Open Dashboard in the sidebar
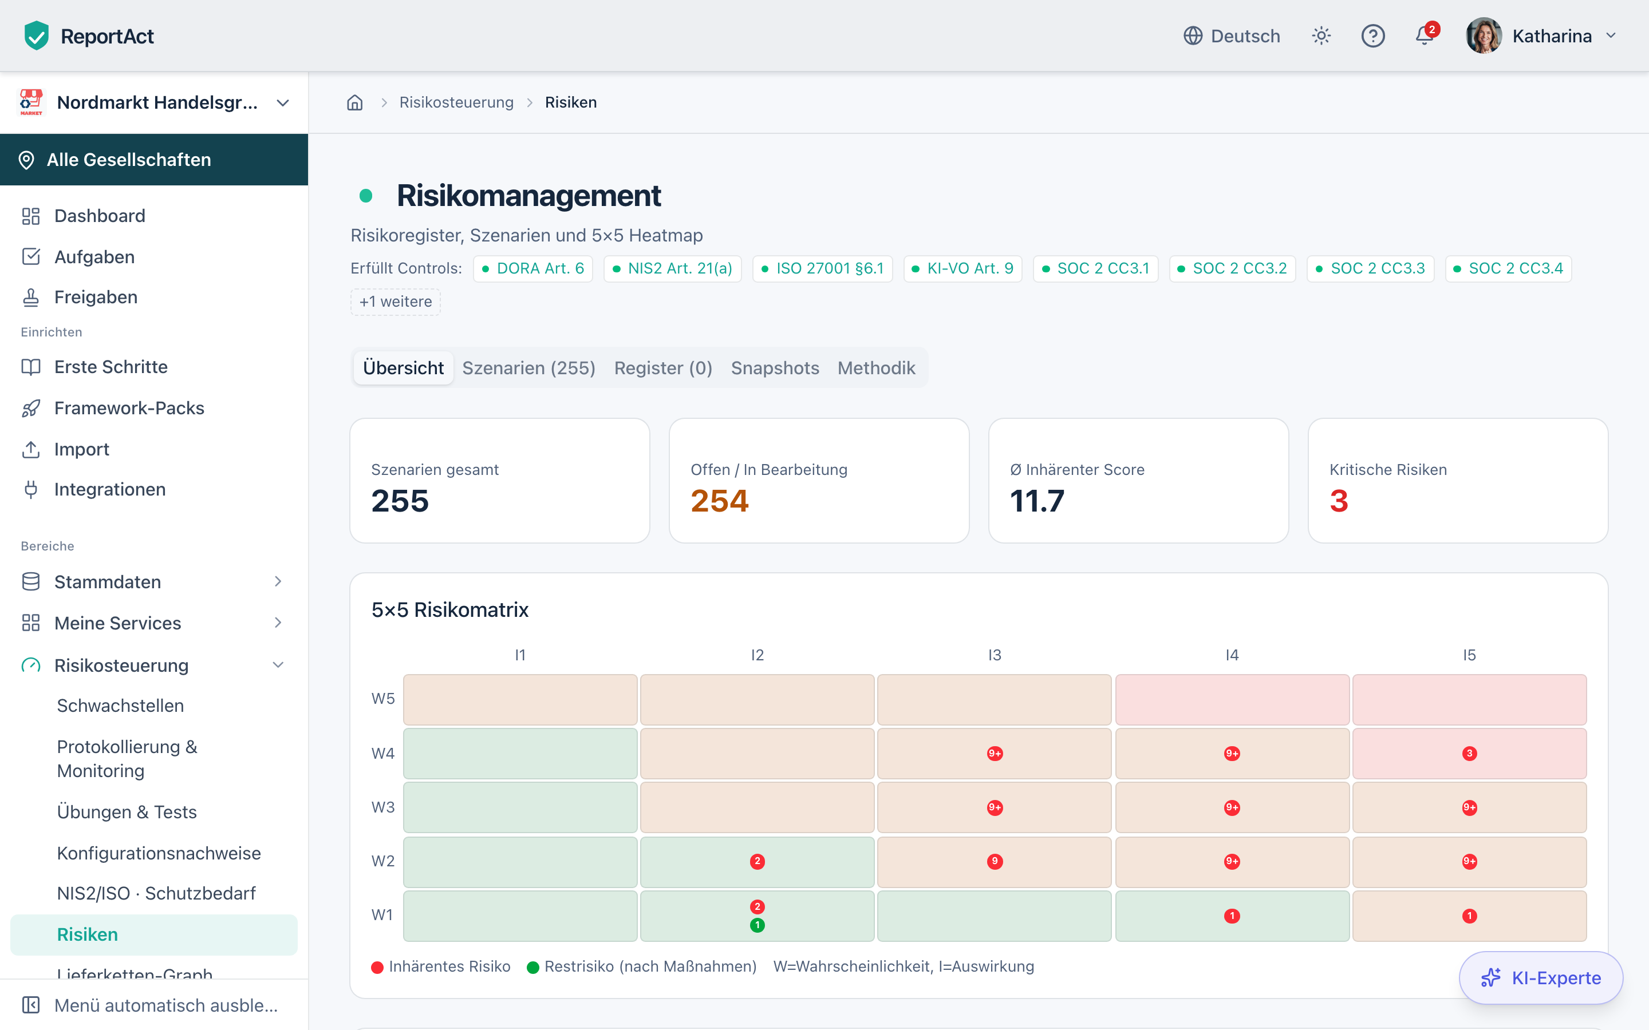This screenshot has width=1649, height=1030. 154,216
